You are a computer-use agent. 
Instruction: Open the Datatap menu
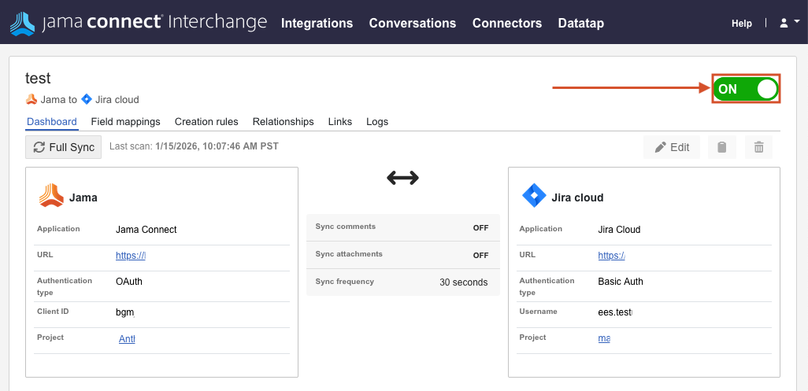click(580, 23)
